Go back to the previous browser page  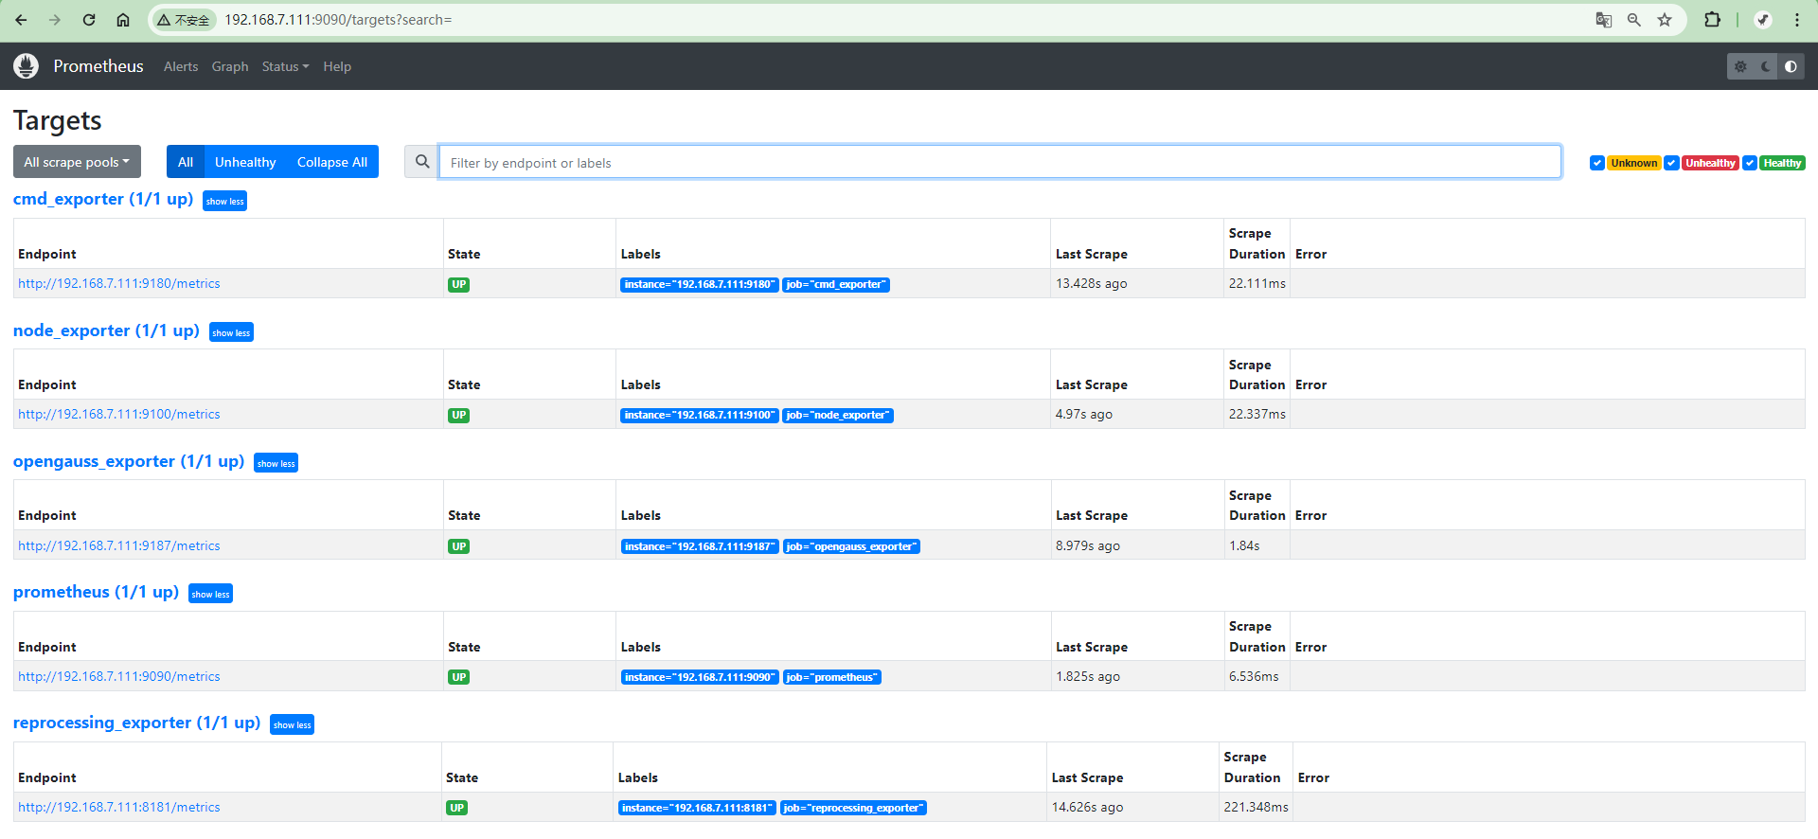click(x=21, y=20)
